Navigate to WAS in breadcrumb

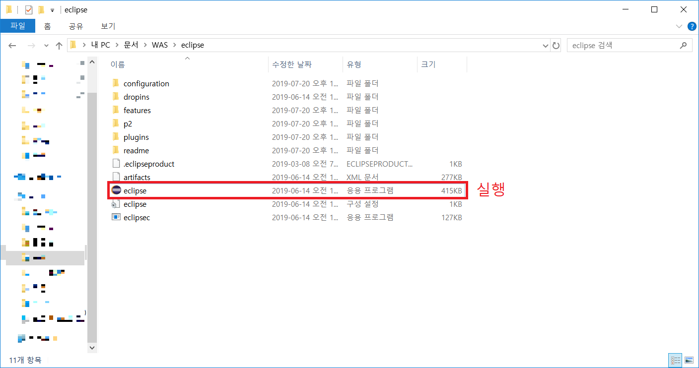tap(160, 45)
